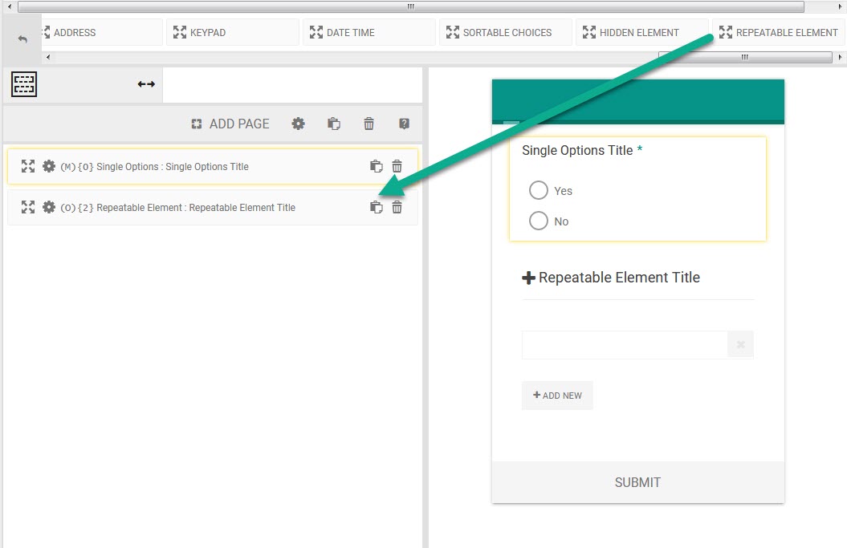Select the Sortable Choices element tile
The image size is (847, 548).
[x=506, y=32]
